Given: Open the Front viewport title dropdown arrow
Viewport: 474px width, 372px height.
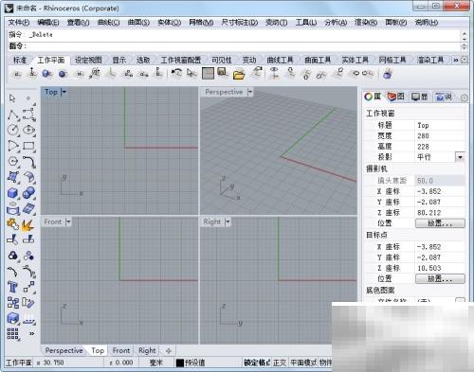Looking at the screenshot, I should coord(69,222).
